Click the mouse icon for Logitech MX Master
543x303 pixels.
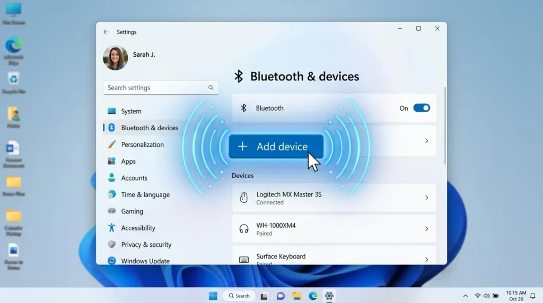pos(244,198)
